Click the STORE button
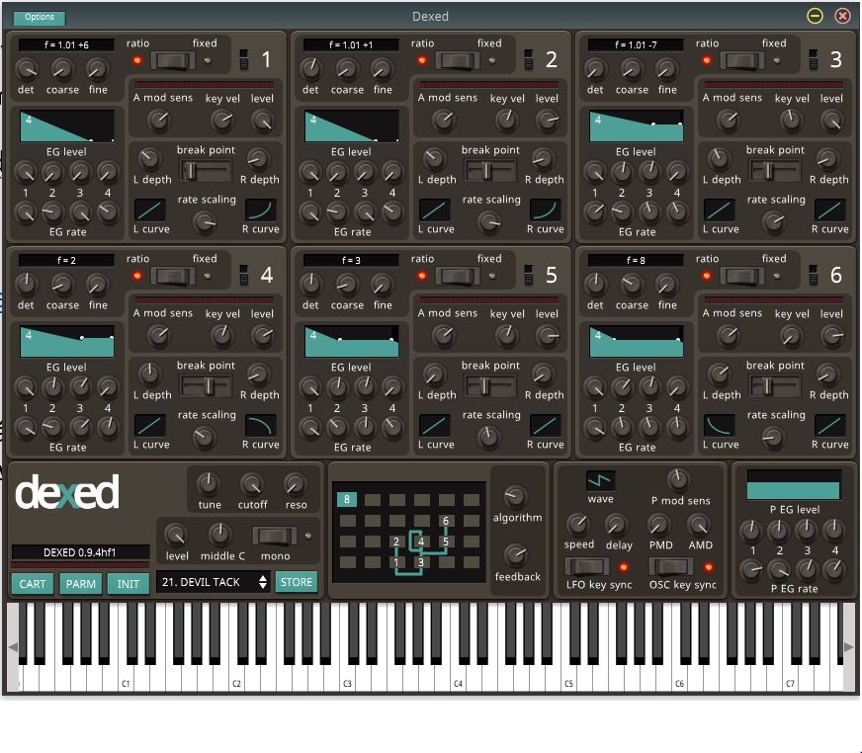The width and height of the screenshot is (862, 753). point(297,582)
